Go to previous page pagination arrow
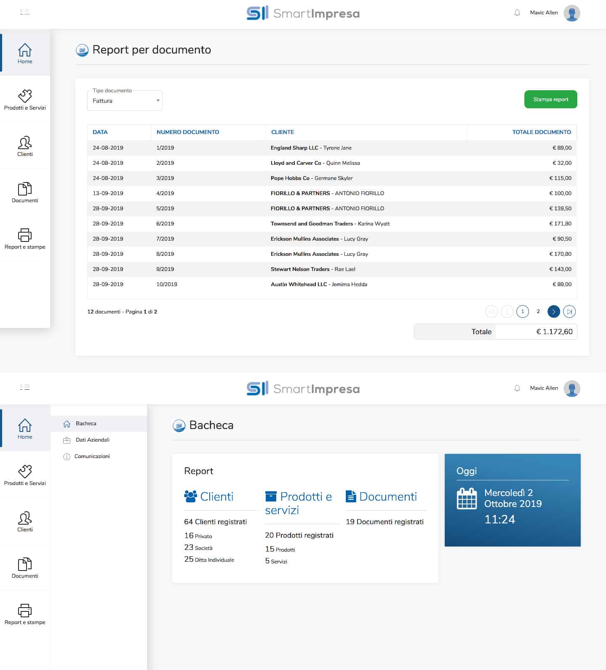The height and width of the screenshot is (670, 606). [507, 311]
